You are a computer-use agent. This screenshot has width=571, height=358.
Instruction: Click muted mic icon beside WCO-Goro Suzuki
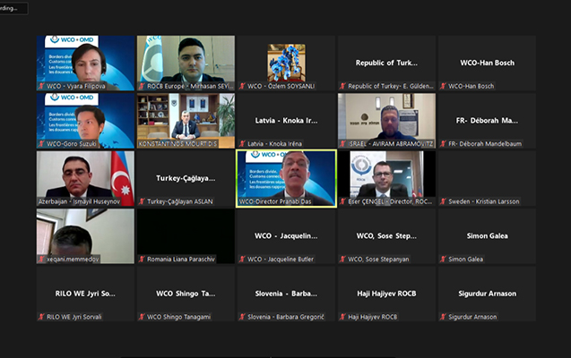[x=41, y=144]
